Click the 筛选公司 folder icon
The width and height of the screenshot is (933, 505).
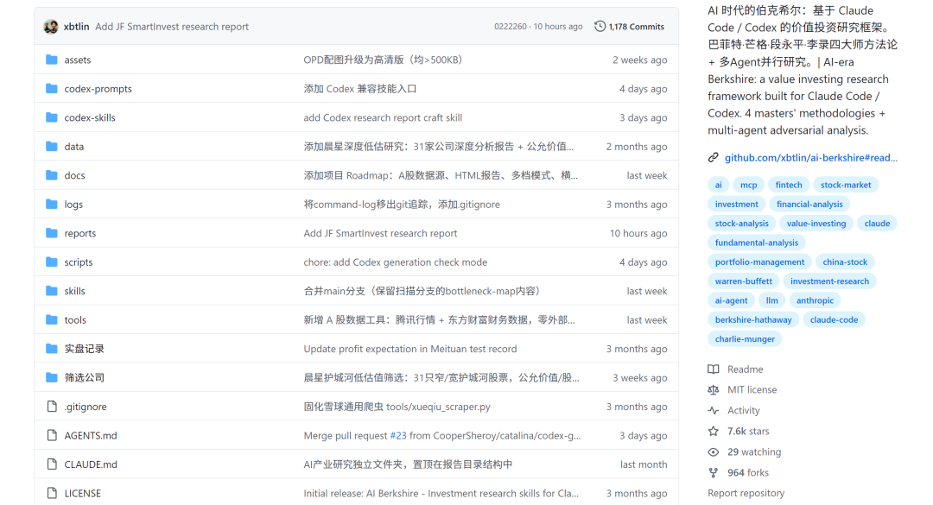pos(52,377)
